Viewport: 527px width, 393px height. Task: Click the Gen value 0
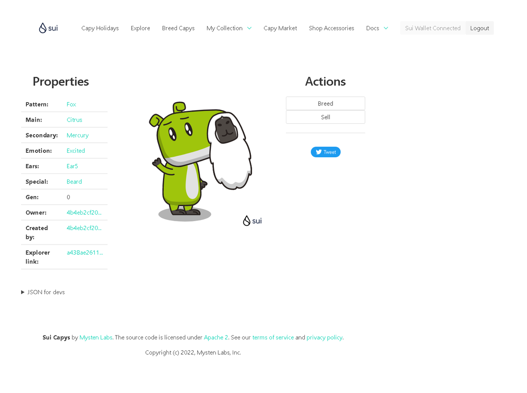69,197
